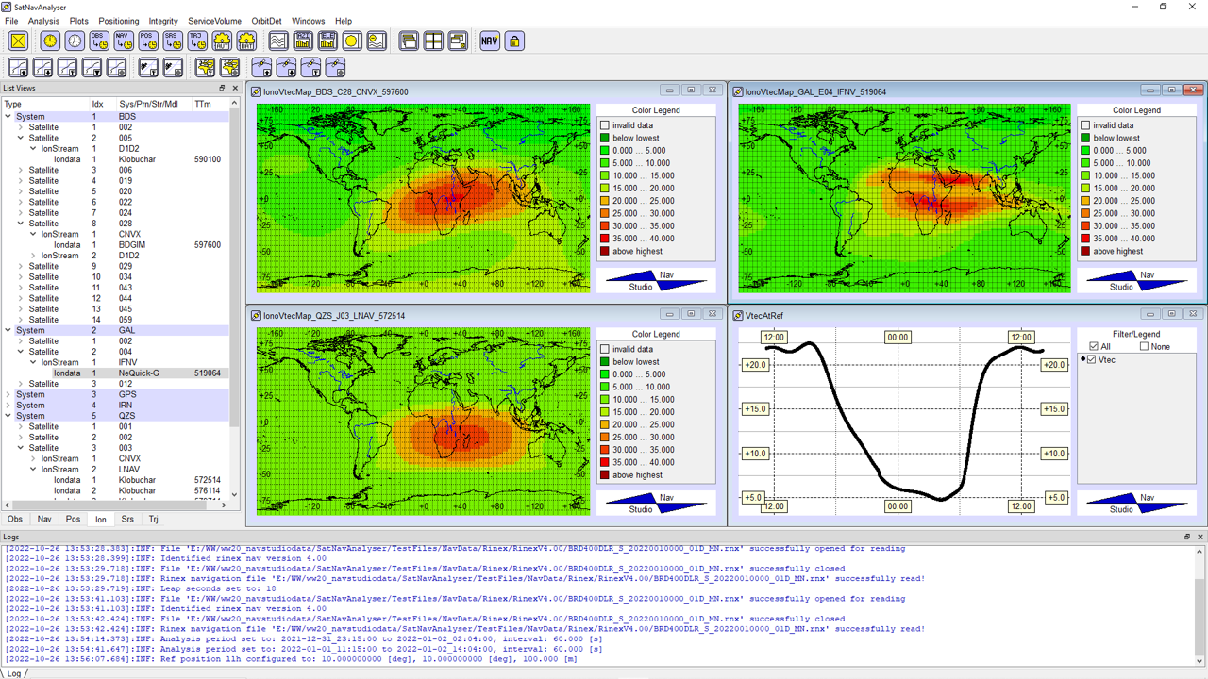
Task: Click the ELE bar chart toolbar icon
Action: (x=327, y=41)
